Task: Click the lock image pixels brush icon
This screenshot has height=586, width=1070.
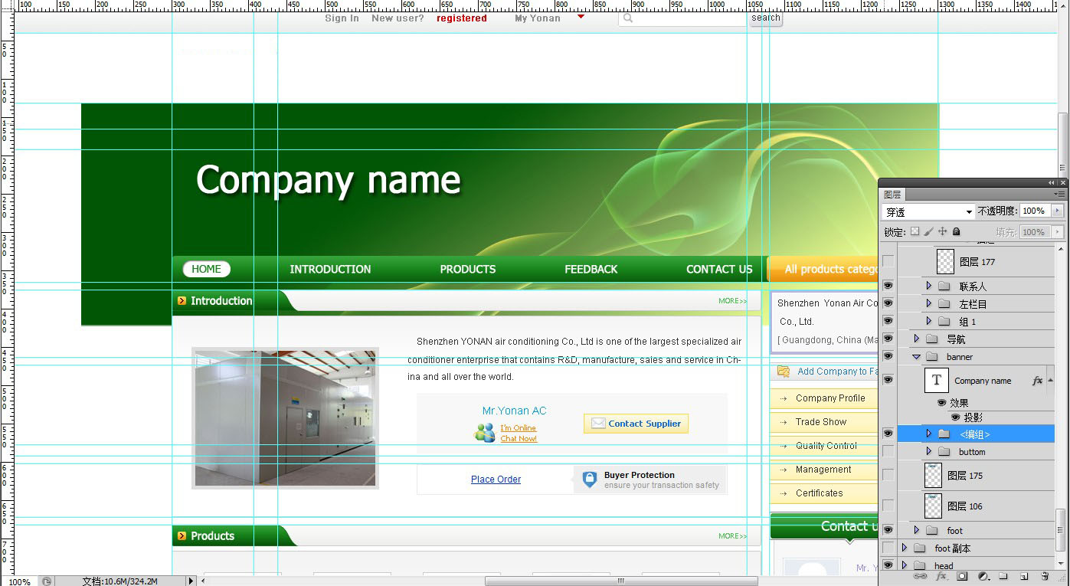Action: tap(929, 231)
